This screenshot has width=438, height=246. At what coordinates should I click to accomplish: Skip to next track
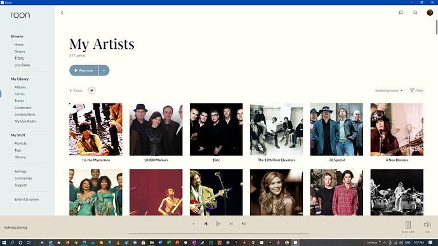tap(231, 224)
